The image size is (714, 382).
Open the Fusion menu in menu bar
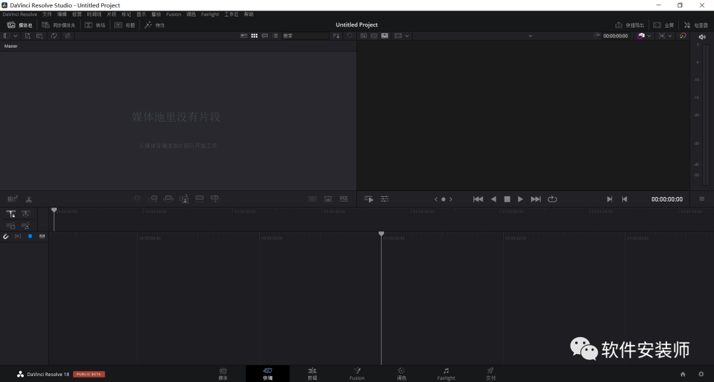pyautogui.click(x=173, y=14)
